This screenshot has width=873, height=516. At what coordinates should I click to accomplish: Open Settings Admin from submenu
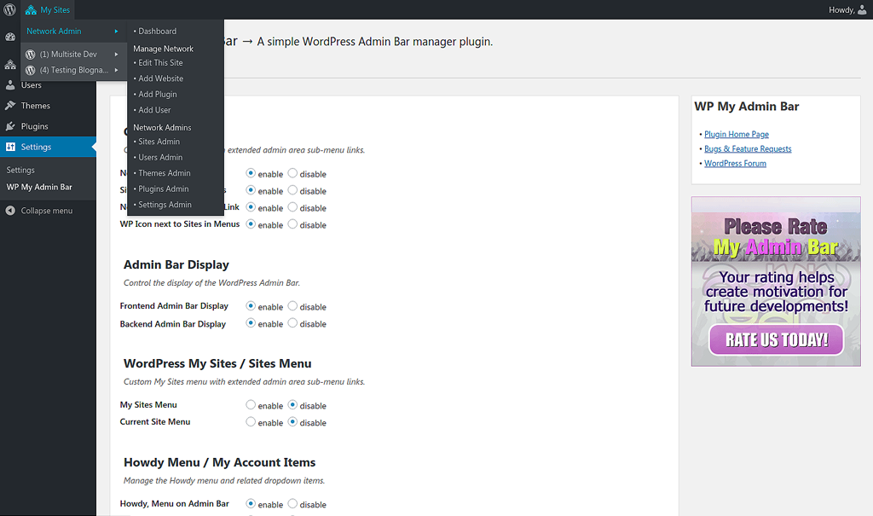[165, 205]
